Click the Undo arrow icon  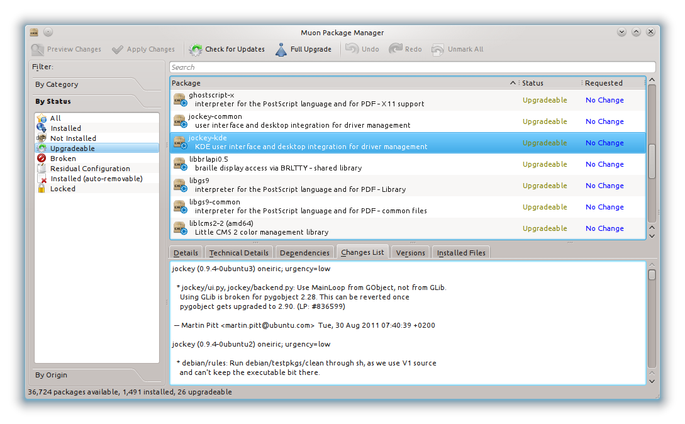point(352,49)
